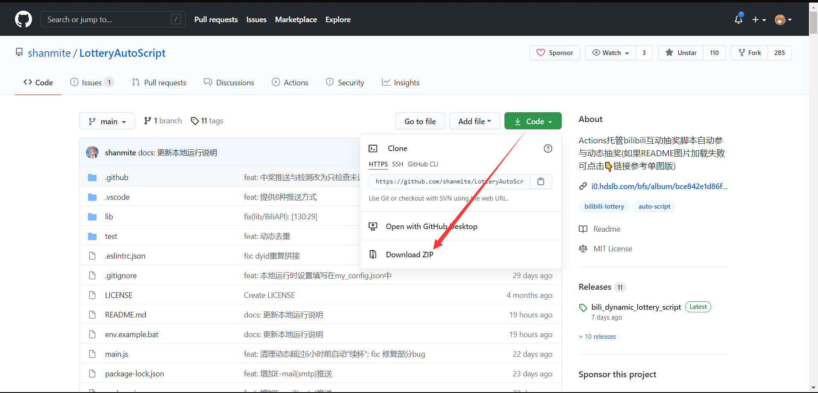View the 11 tags link
818x393 pixels.
(x=207, y=121)
